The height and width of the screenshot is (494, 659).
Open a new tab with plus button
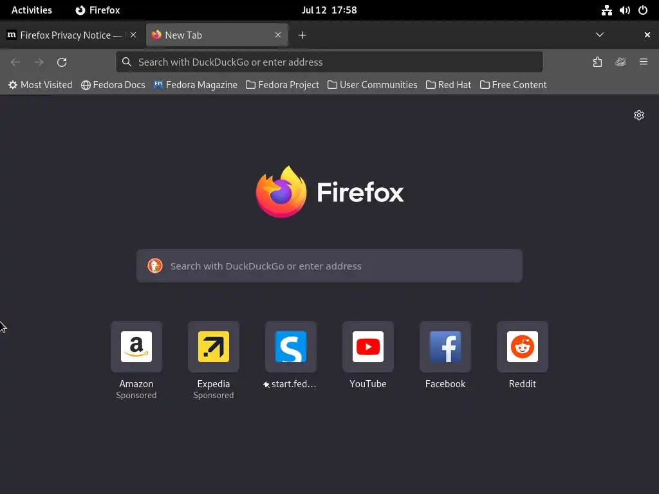(302, 35)
